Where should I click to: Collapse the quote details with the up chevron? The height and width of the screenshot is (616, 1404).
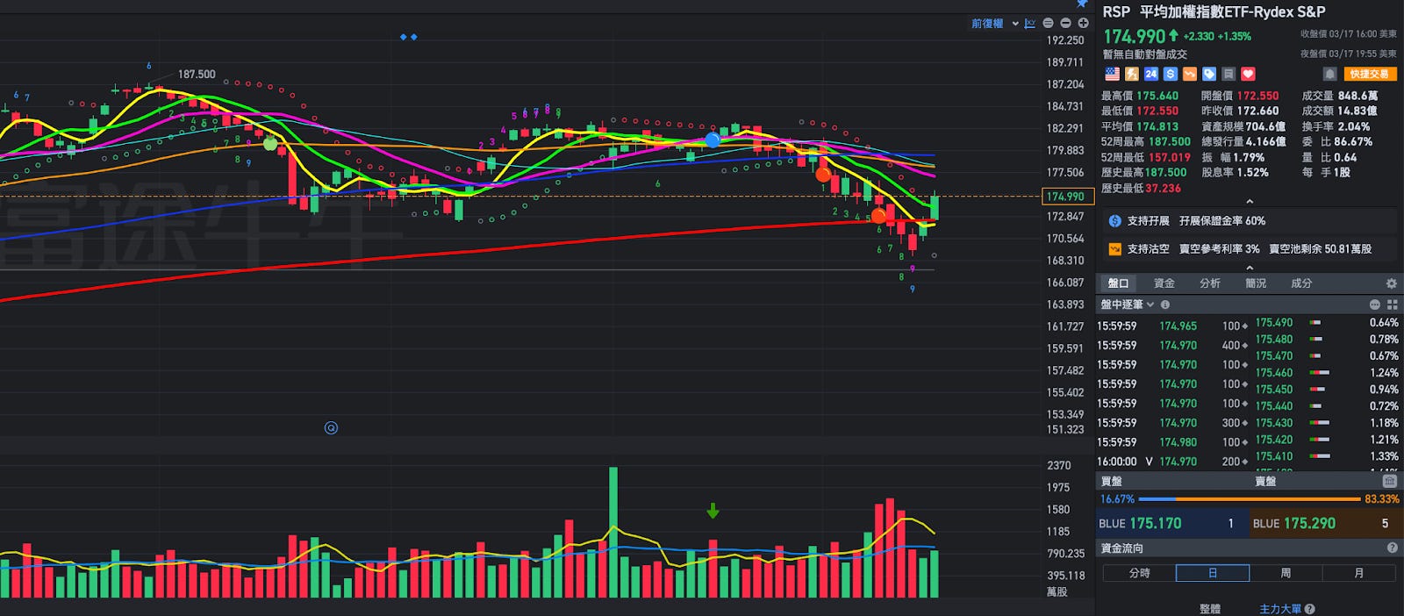pos(1250,202)
